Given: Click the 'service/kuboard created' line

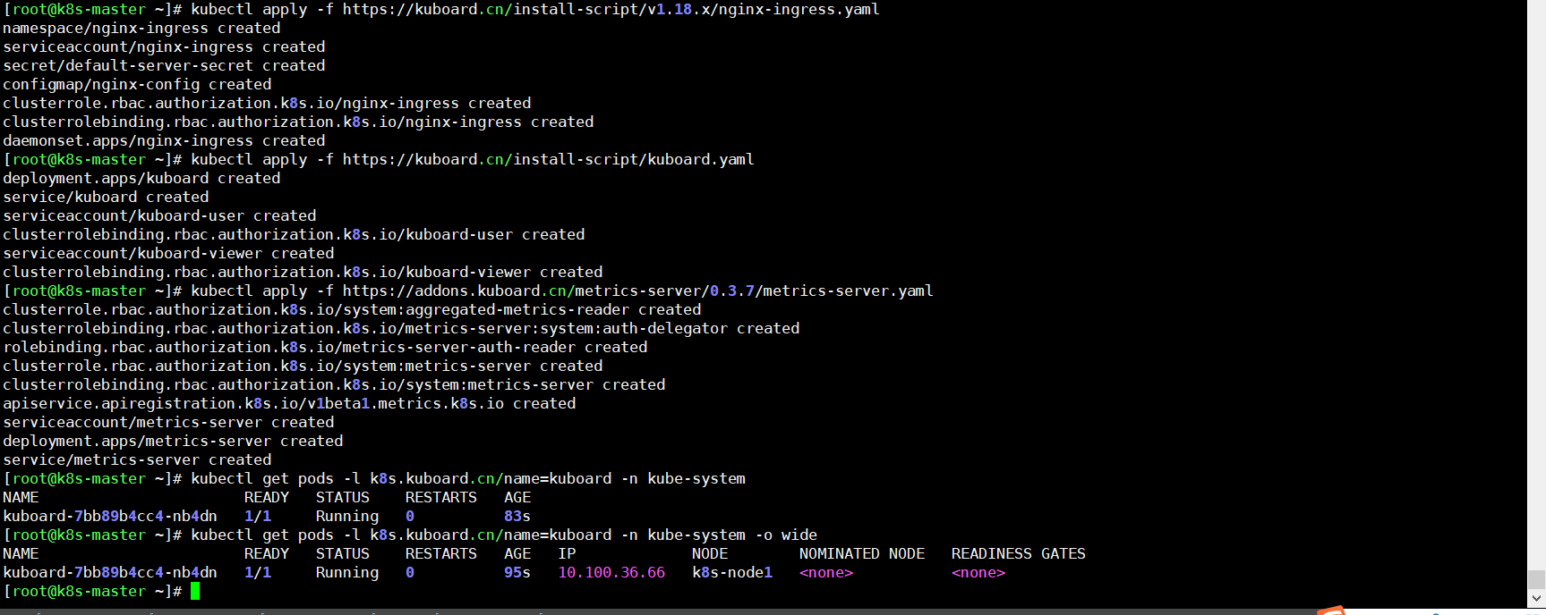Looking at the screenshot, I should point(106,198).
